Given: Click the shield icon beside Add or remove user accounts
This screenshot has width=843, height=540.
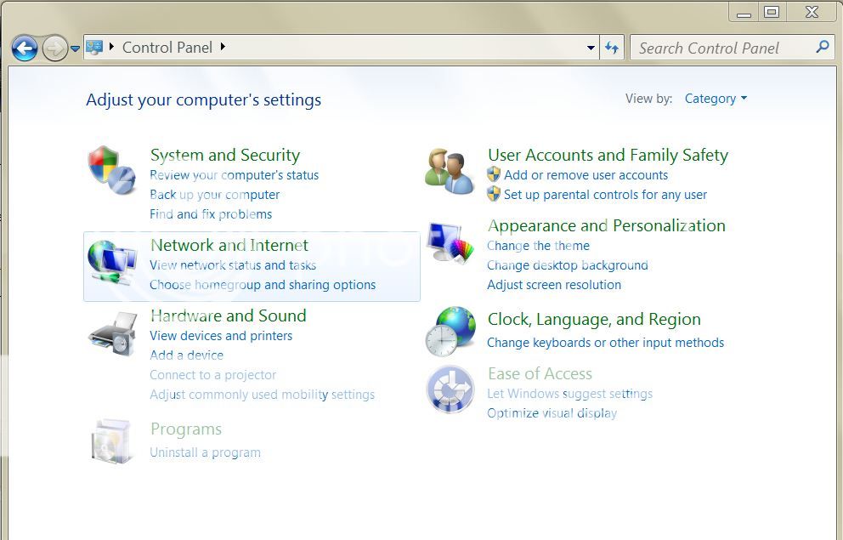Looking at the screenshot, I should (x=494, y=174).
